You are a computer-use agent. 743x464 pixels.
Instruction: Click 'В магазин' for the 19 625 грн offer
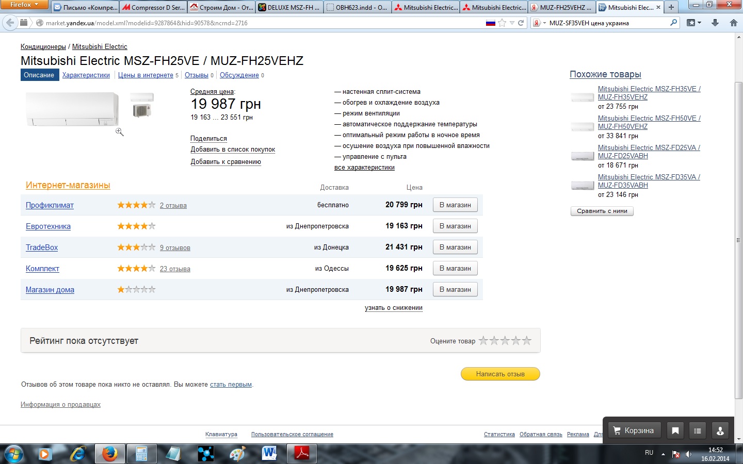455,269
